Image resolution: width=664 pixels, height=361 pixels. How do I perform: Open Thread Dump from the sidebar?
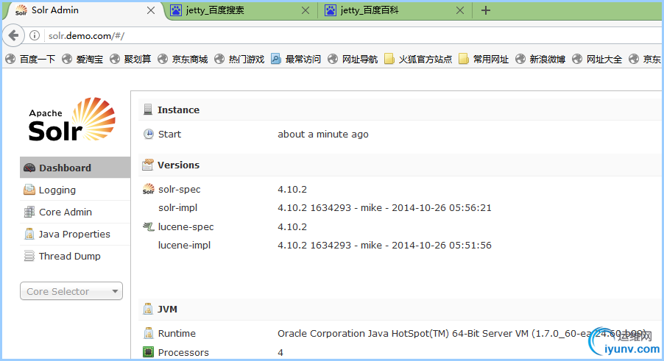75,256
